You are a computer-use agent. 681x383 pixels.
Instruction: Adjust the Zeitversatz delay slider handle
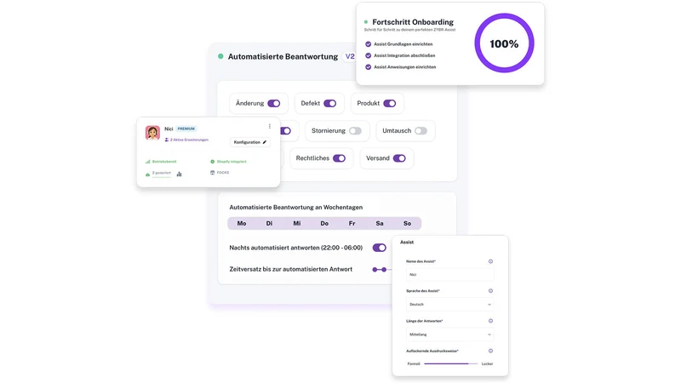(x=384, y=270)
